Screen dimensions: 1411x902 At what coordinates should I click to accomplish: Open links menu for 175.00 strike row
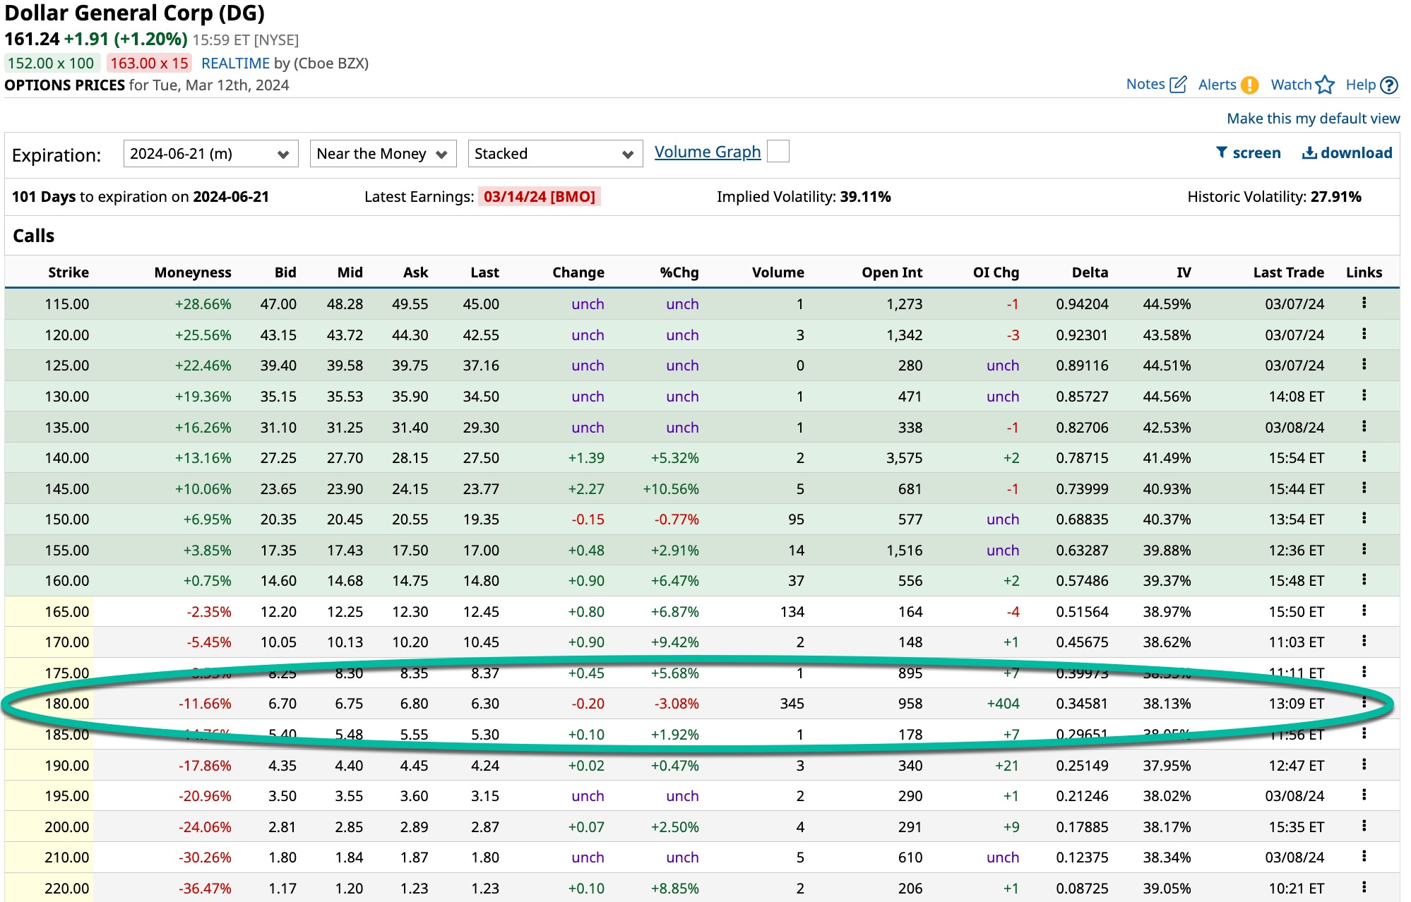[x=1364, y=672]
